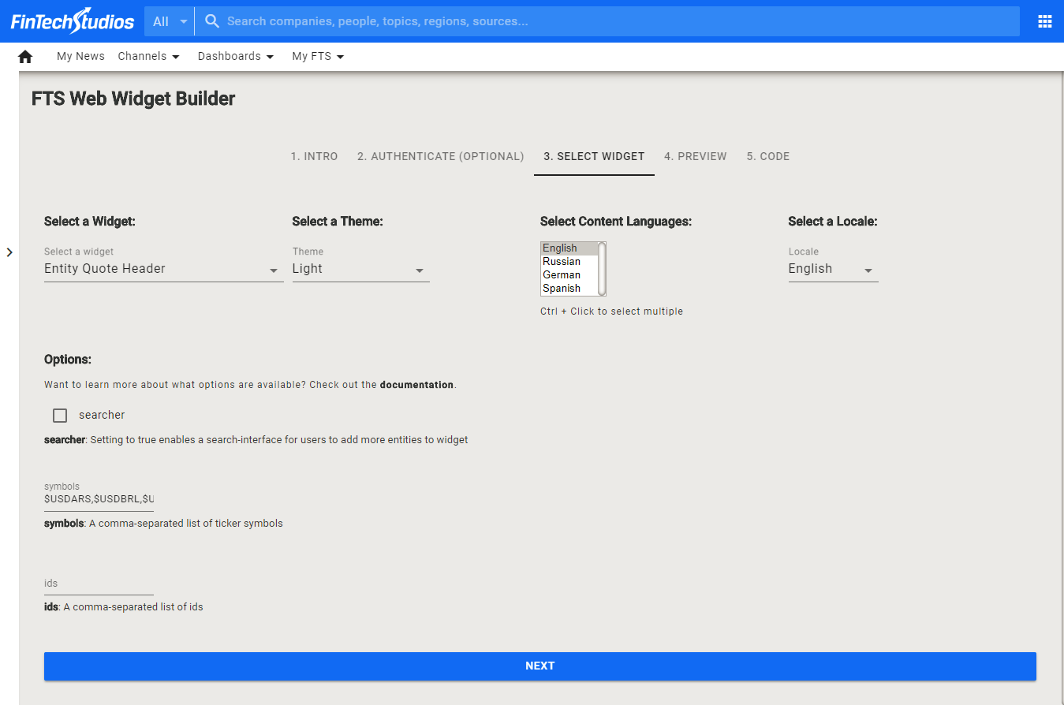Open the Theme dropdown showing Light

[x=360, y=269]
